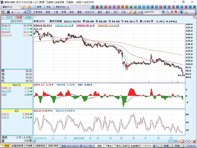
Task: Click the chart scrollbar right arrow
Action: 176,141
